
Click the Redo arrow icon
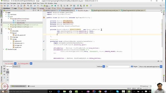pos(15,6)
